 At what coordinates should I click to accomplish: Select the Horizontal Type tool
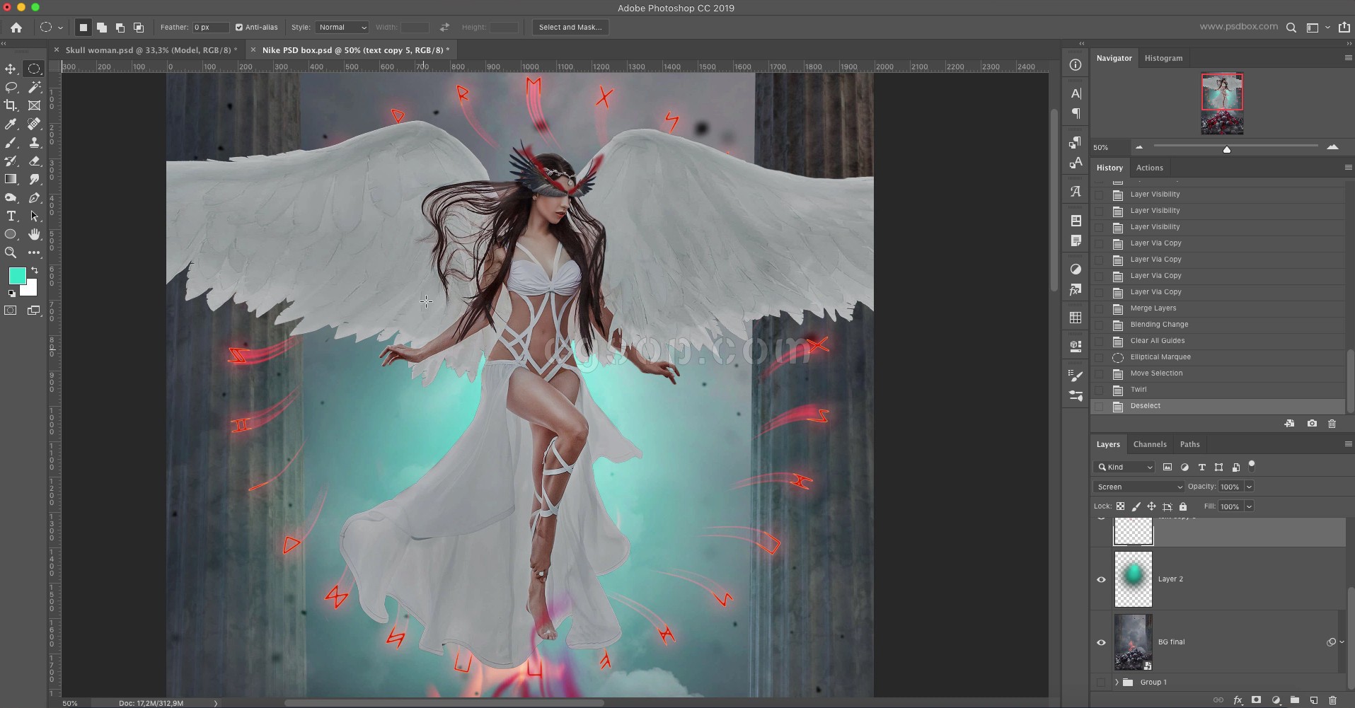11,216
